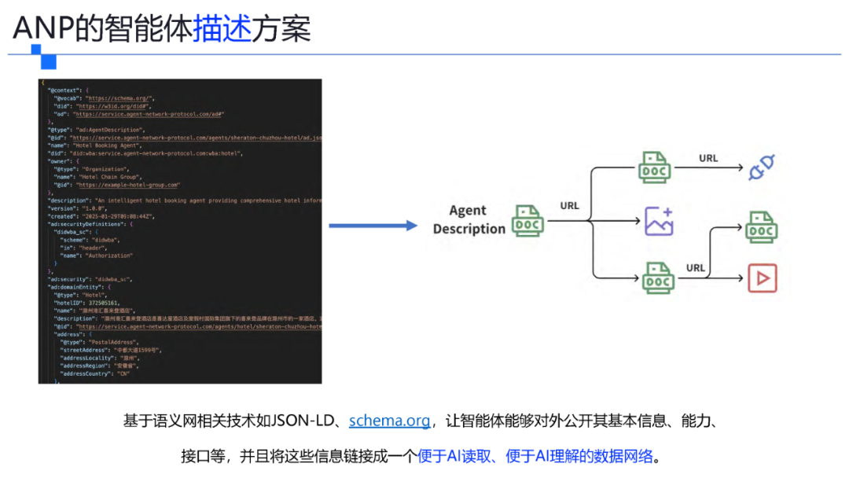Click the "addressCountry": "CN" code line
The height and width of the screenshot is (478, 849).
pos(95,374)
